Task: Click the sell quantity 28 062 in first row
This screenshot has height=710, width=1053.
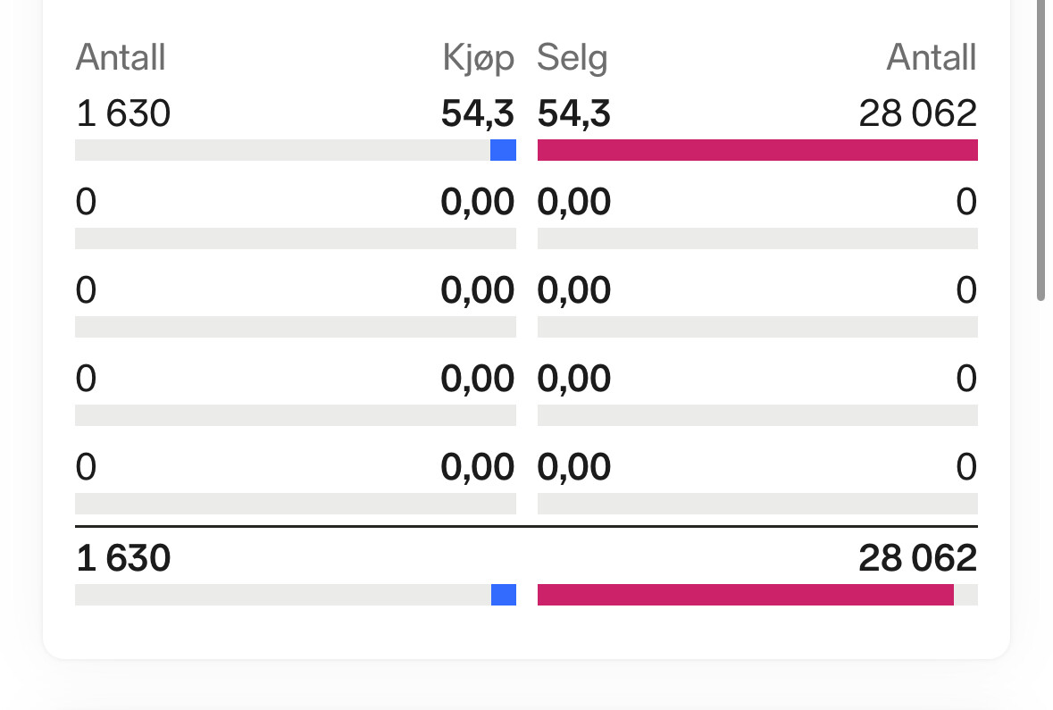Action: (918, 113)
